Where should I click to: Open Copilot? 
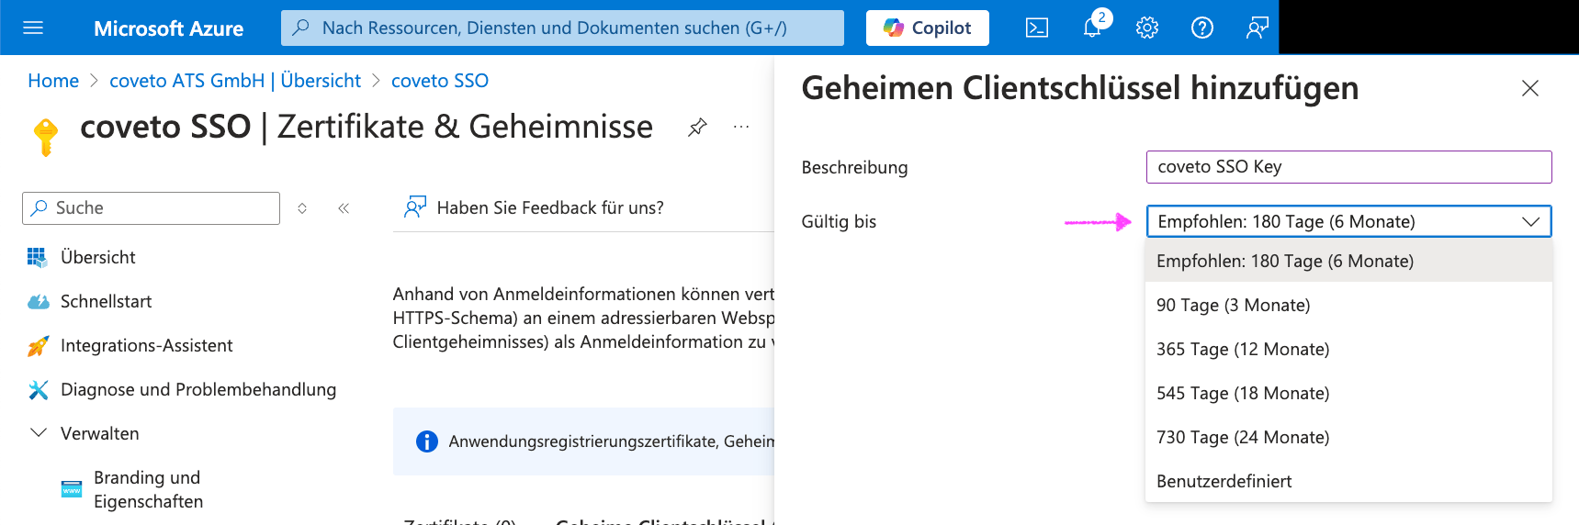[928, 28]
